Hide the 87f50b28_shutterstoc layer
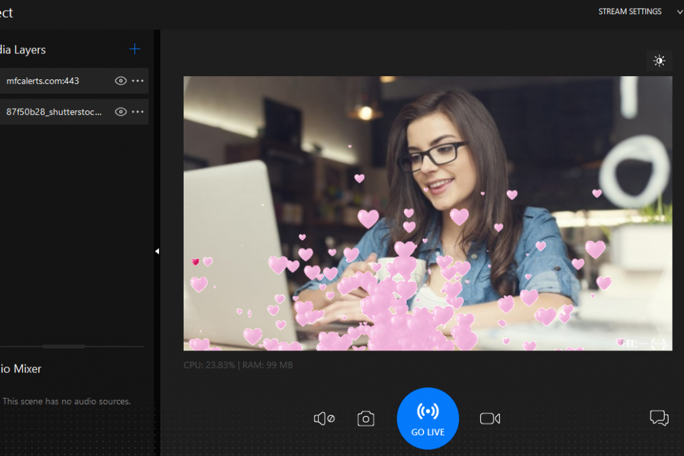Image resolution: width=684 pixels, height=456 pixels. (121, 112)
